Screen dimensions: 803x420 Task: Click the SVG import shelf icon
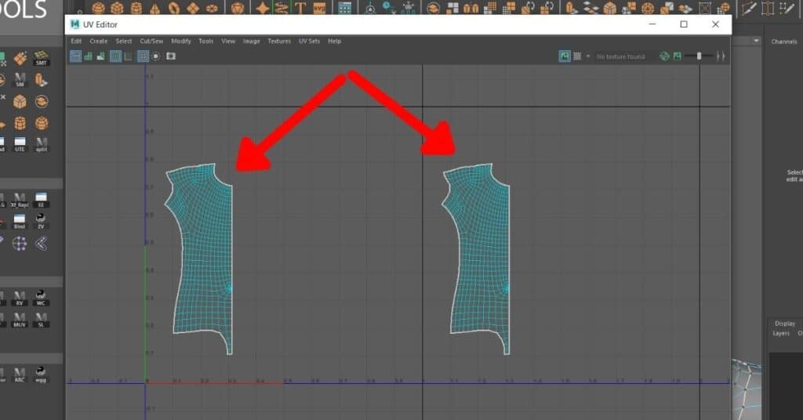click(320, 8)
